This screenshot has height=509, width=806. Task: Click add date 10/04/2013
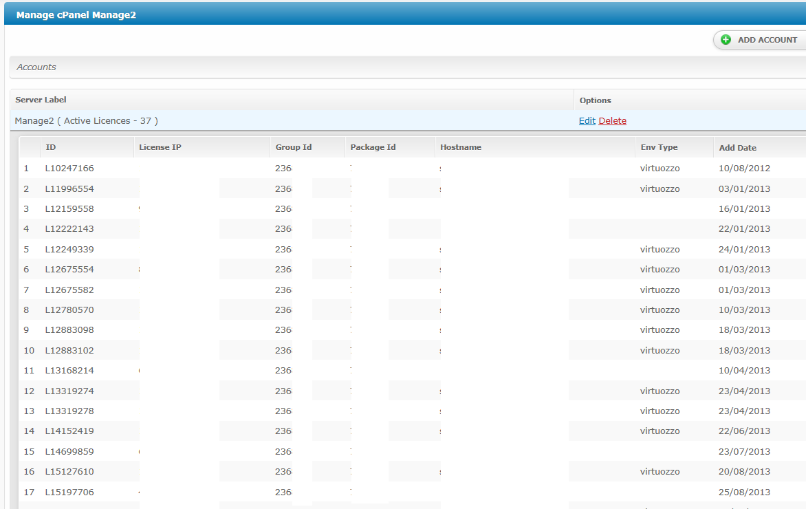pyautogui.click(x=744, y=371)
